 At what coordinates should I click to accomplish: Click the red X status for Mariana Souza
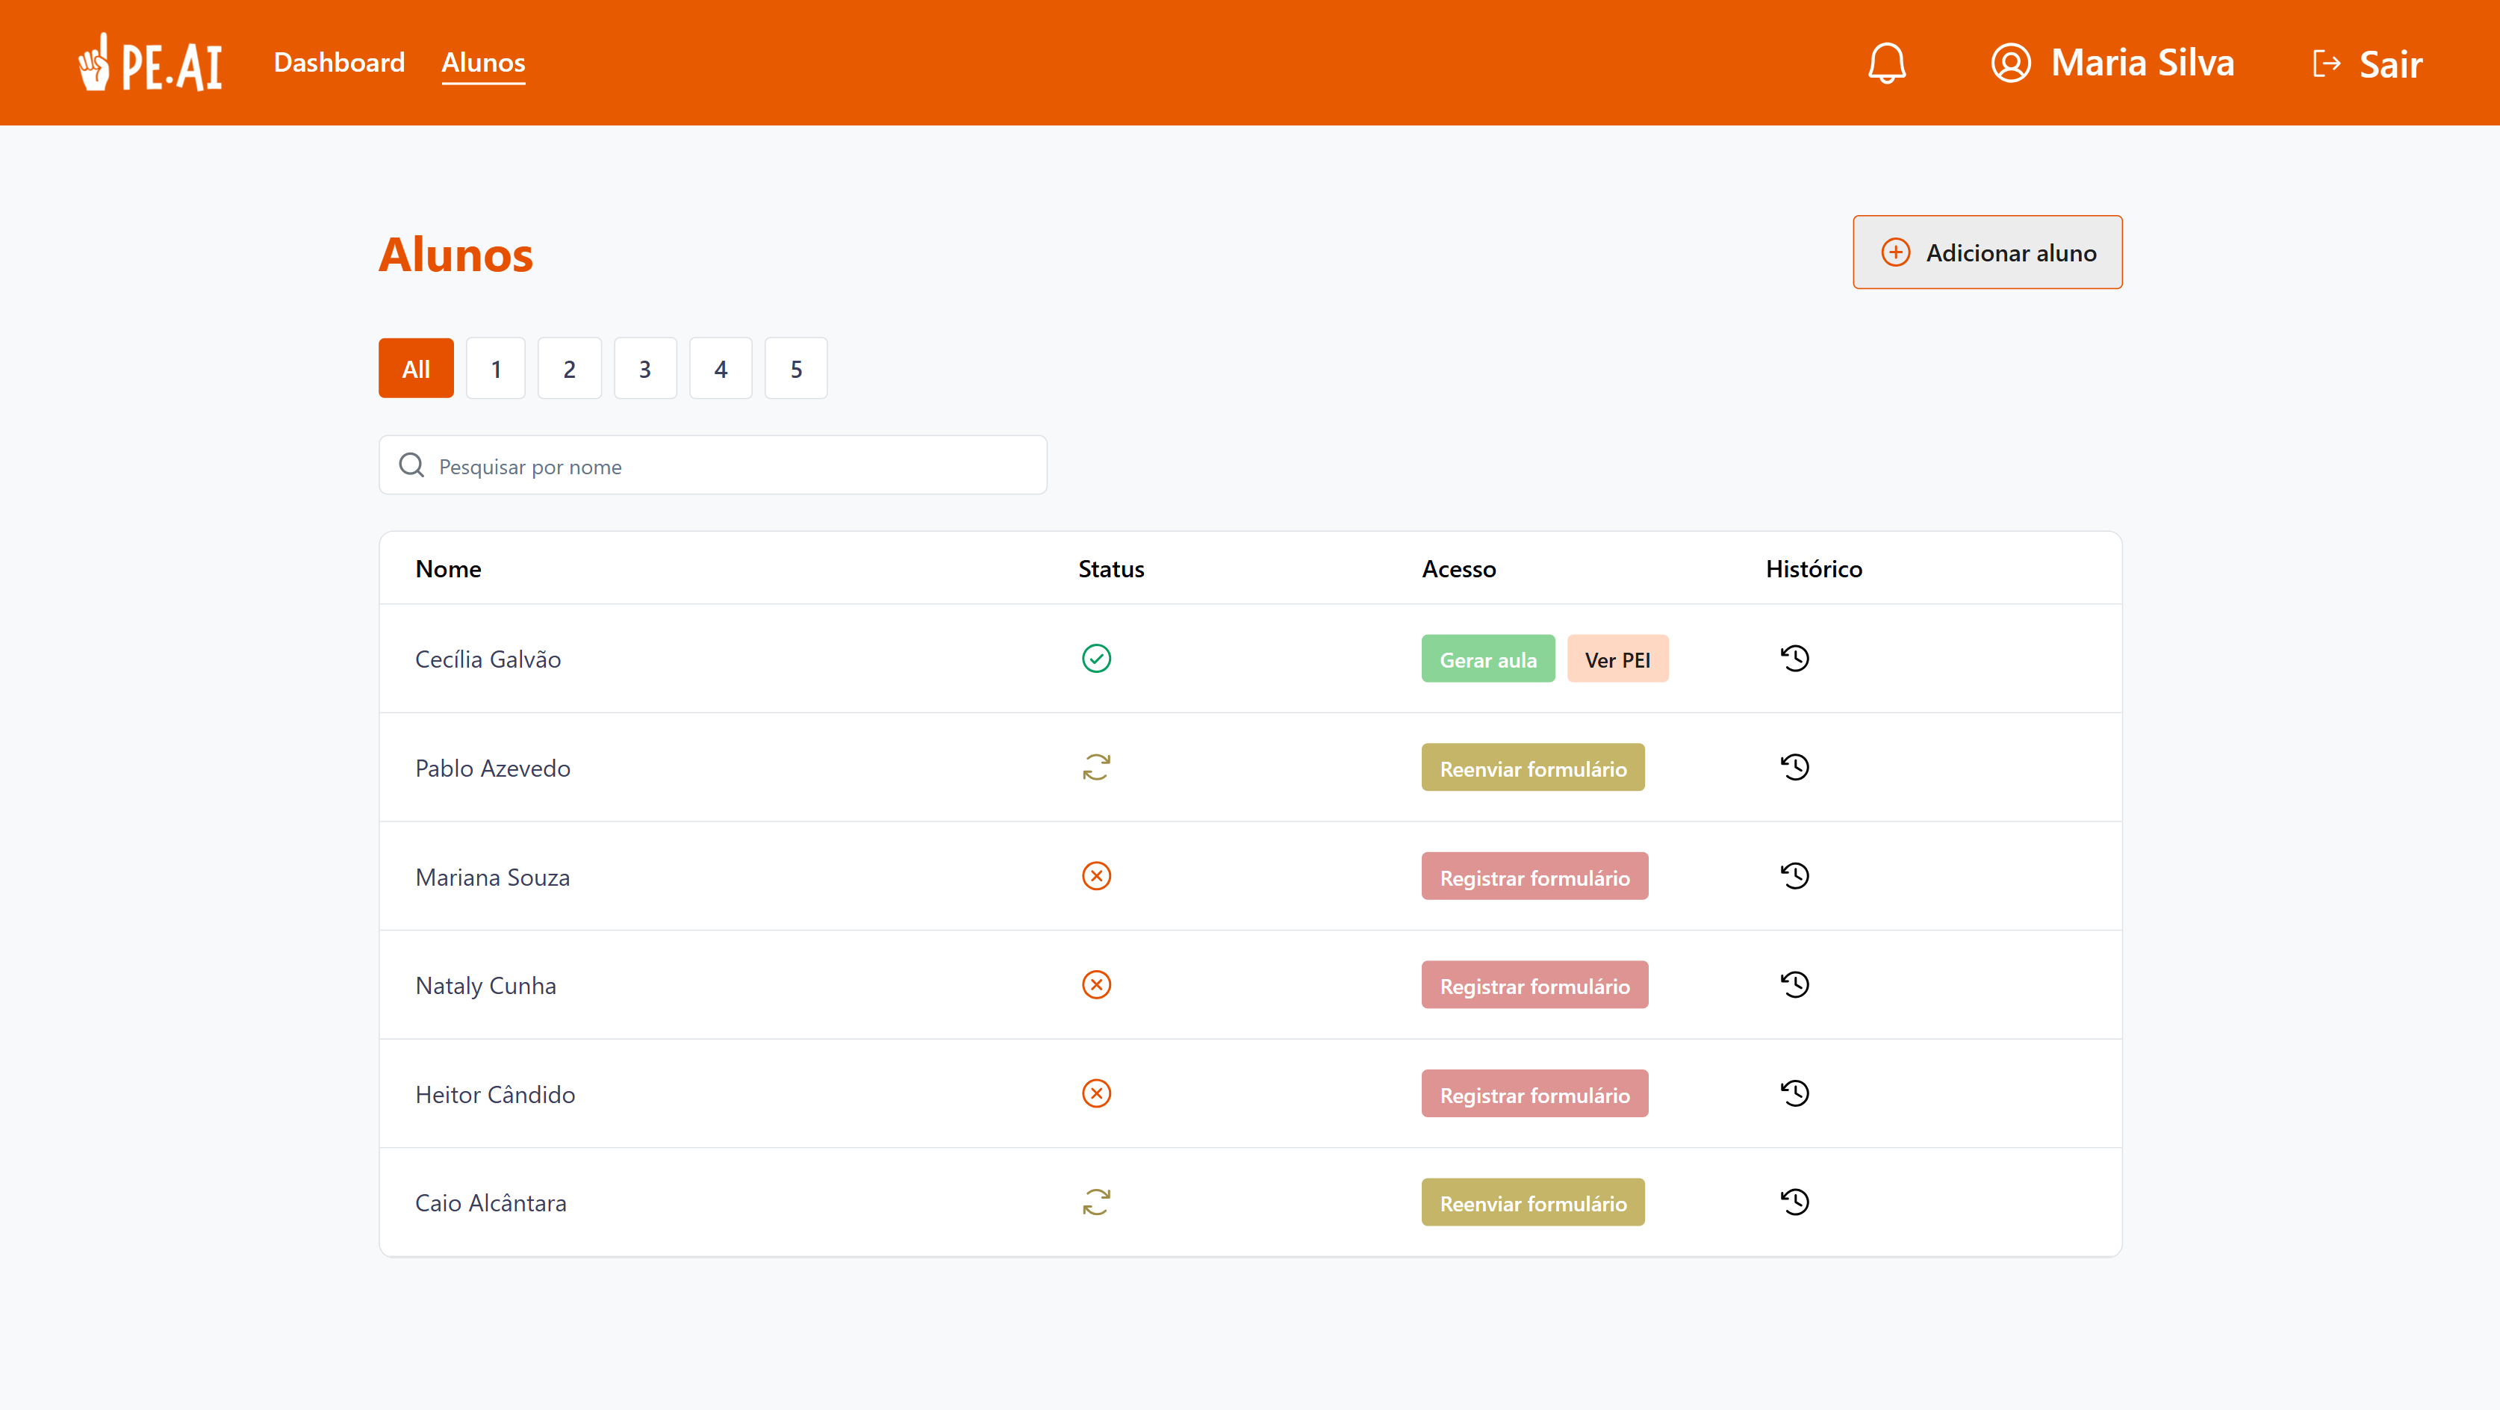(x=1097, y=875)
